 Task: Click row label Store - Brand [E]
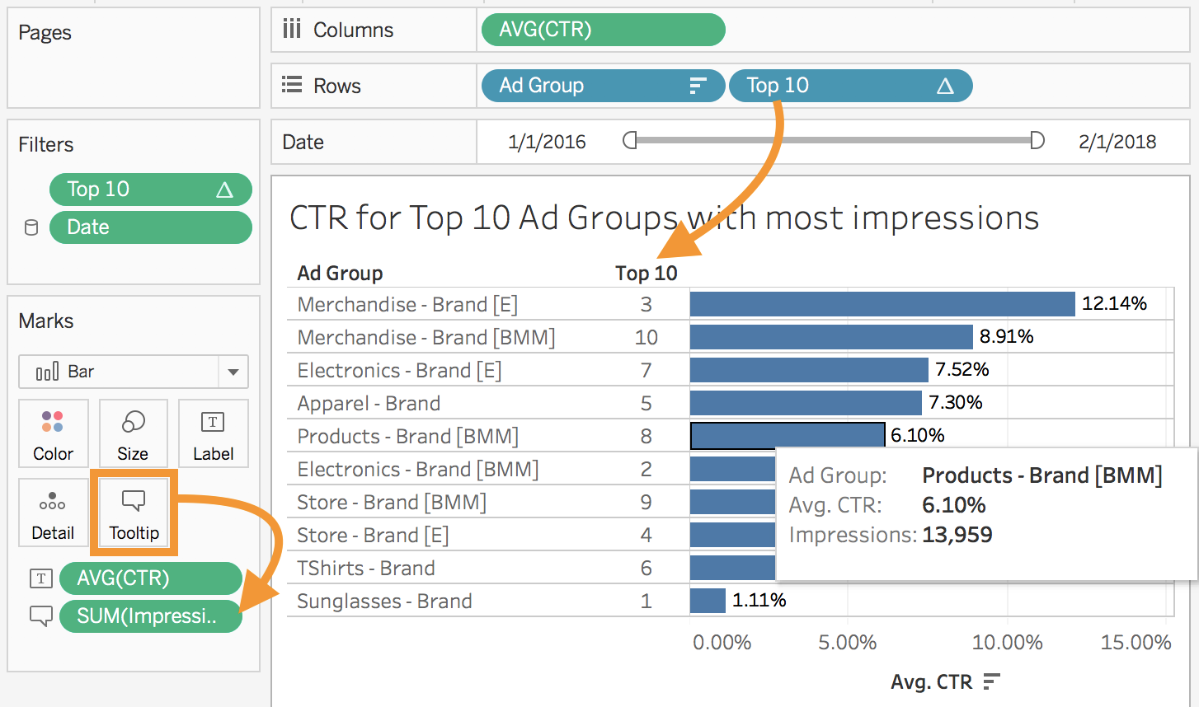[373, 536]
